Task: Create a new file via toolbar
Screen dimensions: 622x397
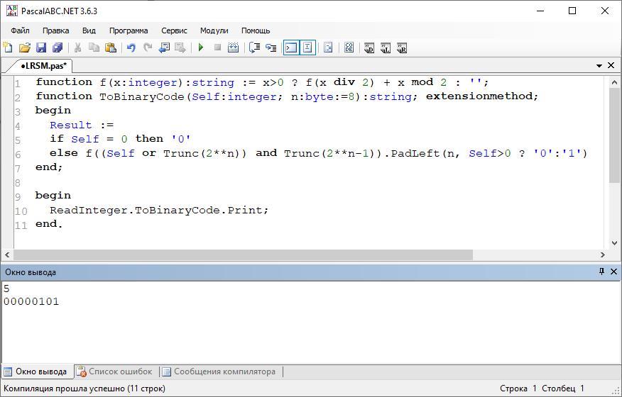Action: (8, 47)
